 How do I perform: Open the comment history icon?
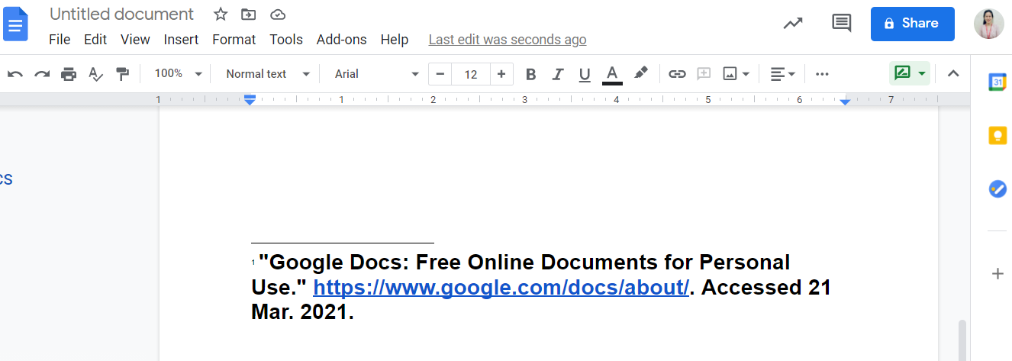click(841, 23)
